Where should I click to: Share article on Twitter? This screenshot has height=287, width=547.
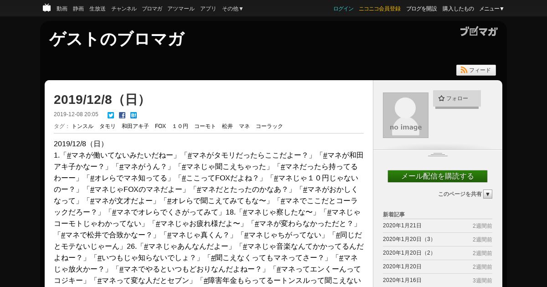[x=111, y=115]
